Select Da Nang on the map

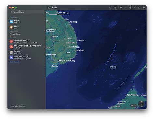(x=73, y=22)
